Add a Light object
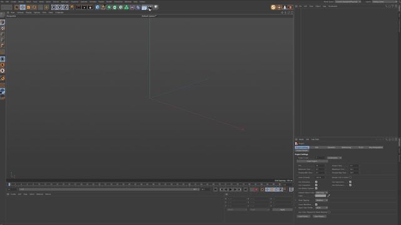The image size is (401, 225). 156,7
